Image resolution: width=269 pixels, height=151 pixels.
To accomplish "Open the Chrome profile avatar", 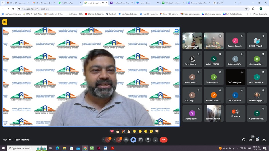I will 261,9.
